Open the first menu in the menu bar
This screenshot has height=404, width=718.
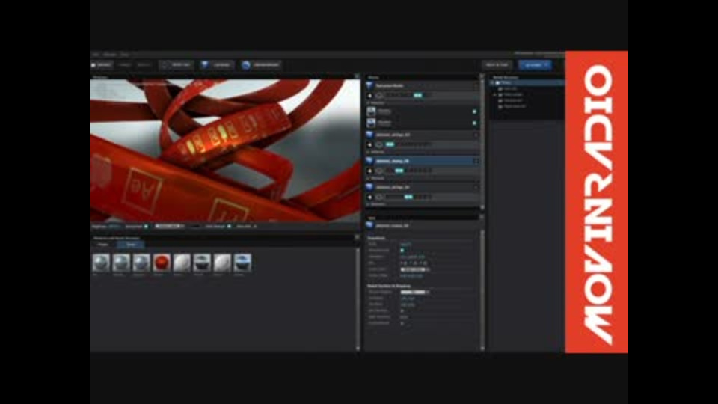point(96,55)
